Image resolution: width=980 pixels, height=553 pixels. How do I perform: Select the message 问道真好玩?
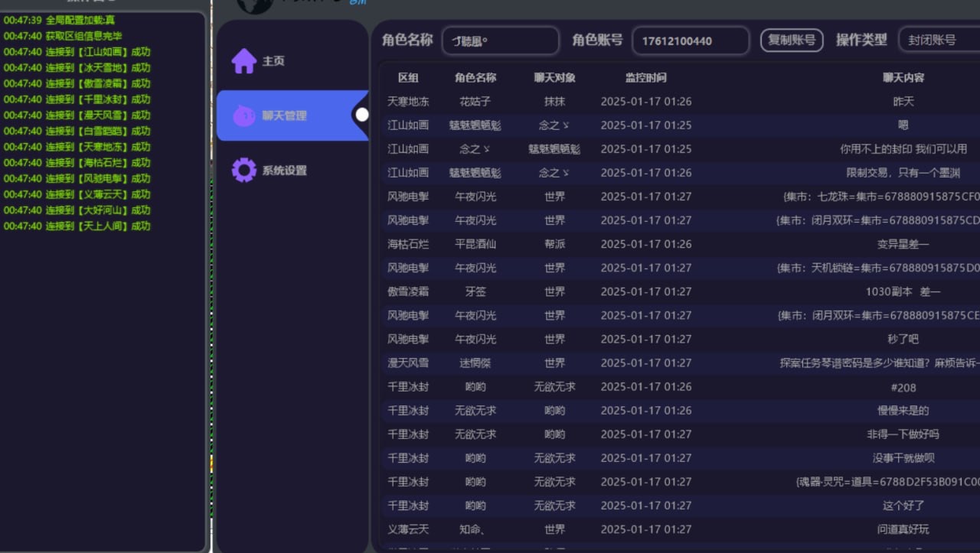point(903,529)
